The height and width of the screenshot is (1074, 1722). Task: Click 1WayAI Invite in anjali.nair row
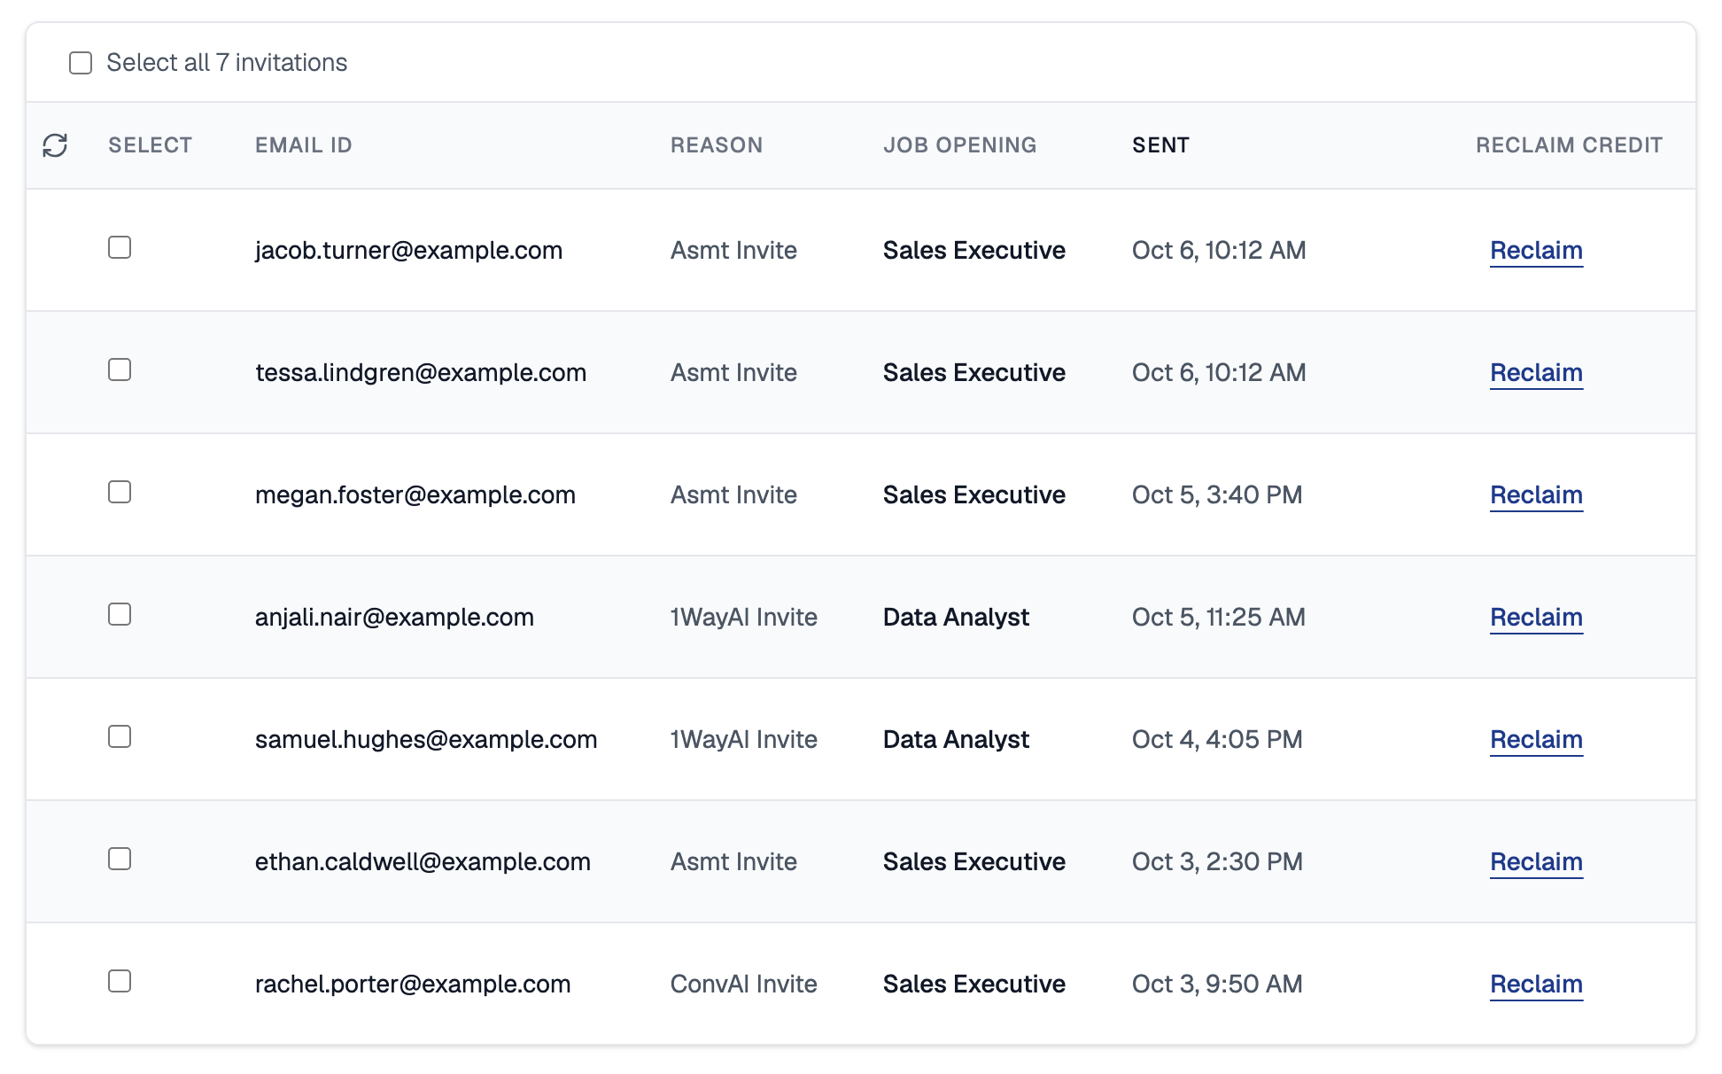(x=744, y=618)
